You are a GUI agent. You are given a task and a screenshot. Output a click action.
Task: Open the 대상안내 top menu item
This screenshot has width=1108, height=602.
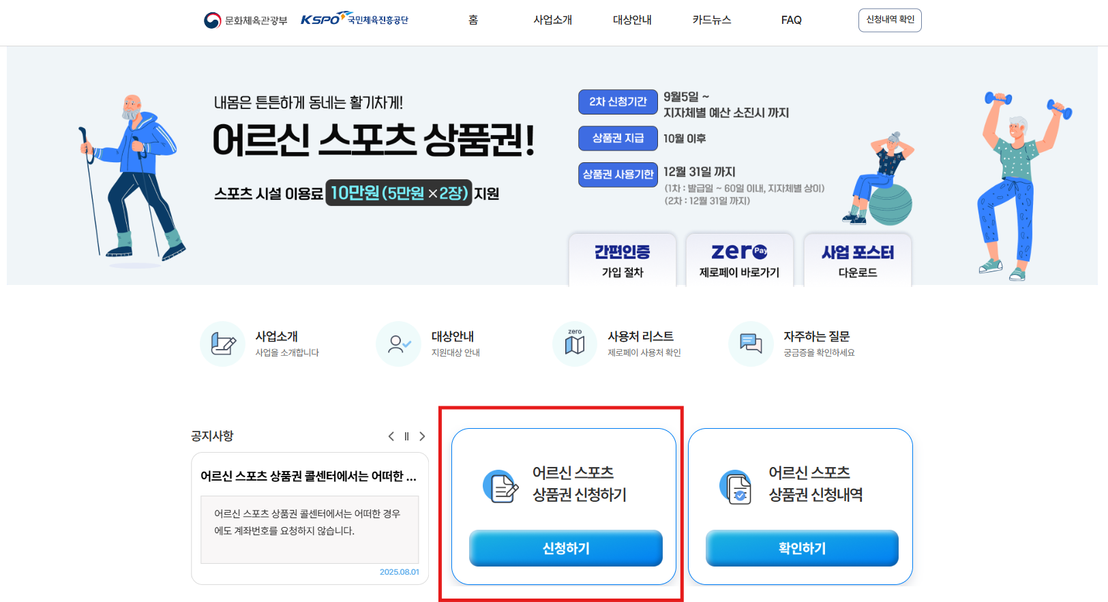[x=632, y=20]
